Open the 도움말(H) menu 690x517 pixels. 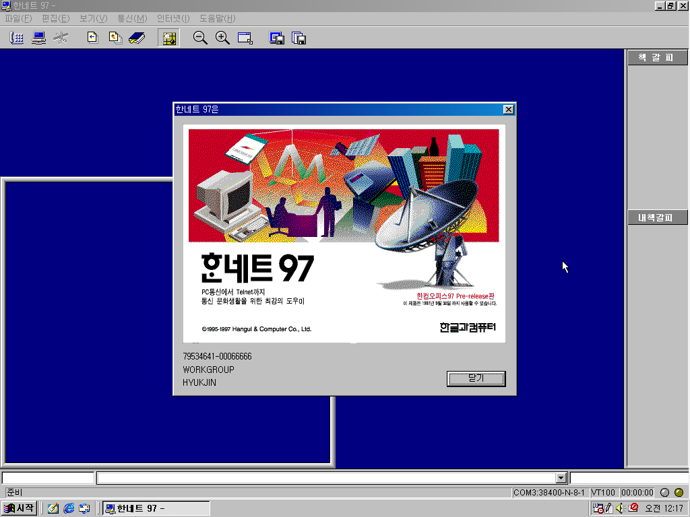tap(218, 18)
